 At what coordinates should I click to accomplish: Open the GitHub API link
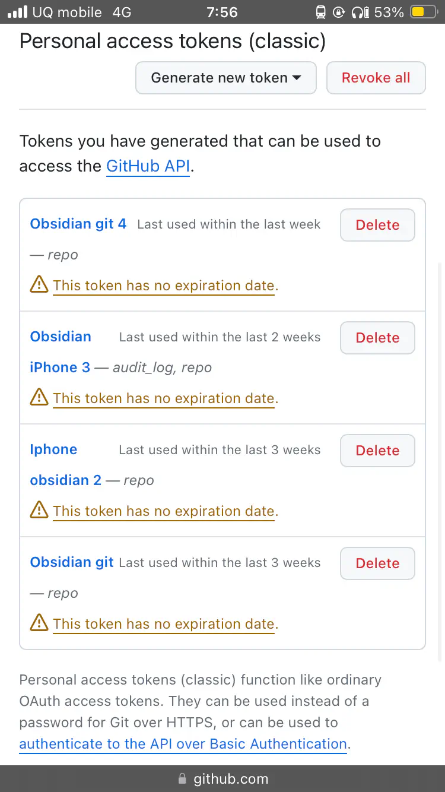click(148, 166)
